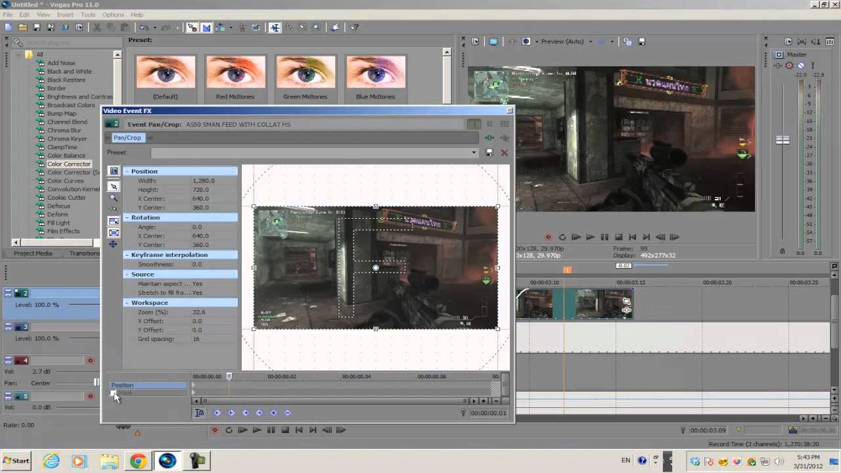Open the Preset dropdown in Video Event FX
The width and height of the screenshot is (841, 473).
click(474, 152)
